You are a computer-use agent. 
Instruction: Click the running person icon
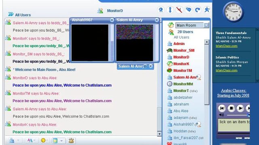pos(207,10)
